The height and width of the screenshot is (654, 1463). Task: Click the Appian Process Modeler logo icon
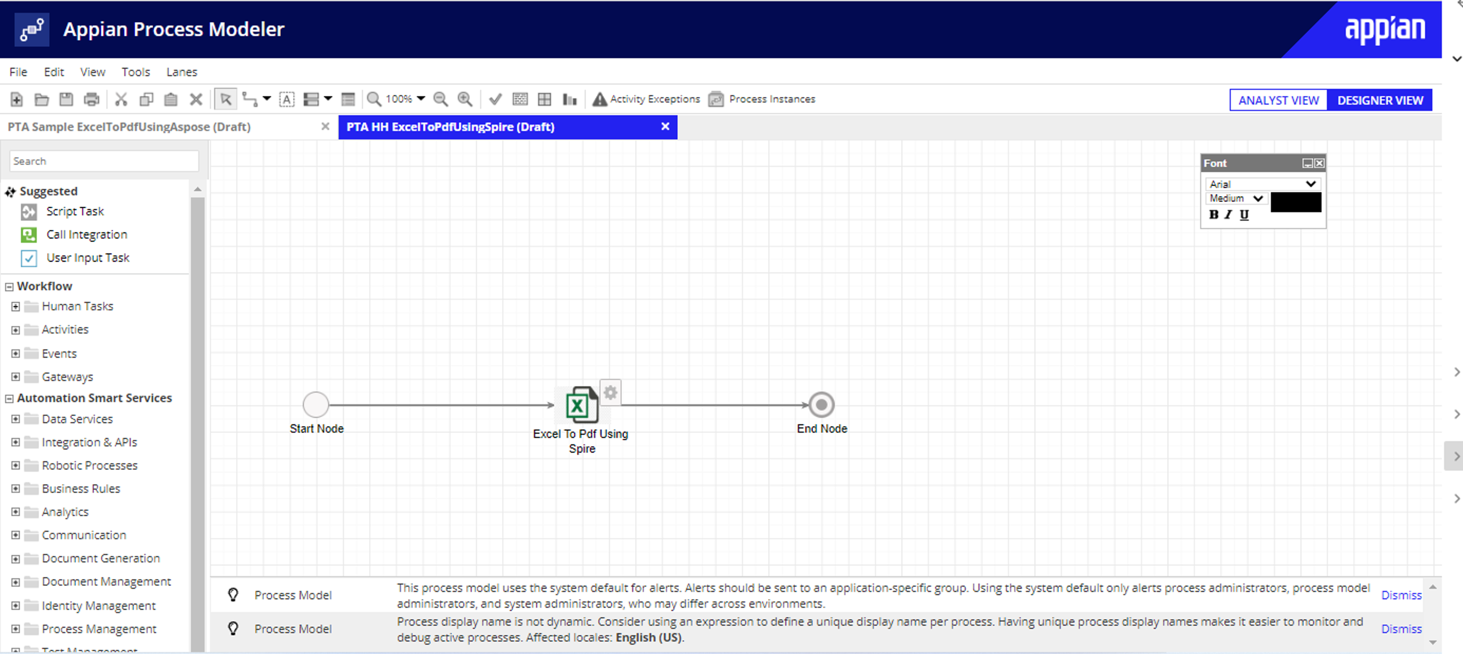tap(32, 30)
